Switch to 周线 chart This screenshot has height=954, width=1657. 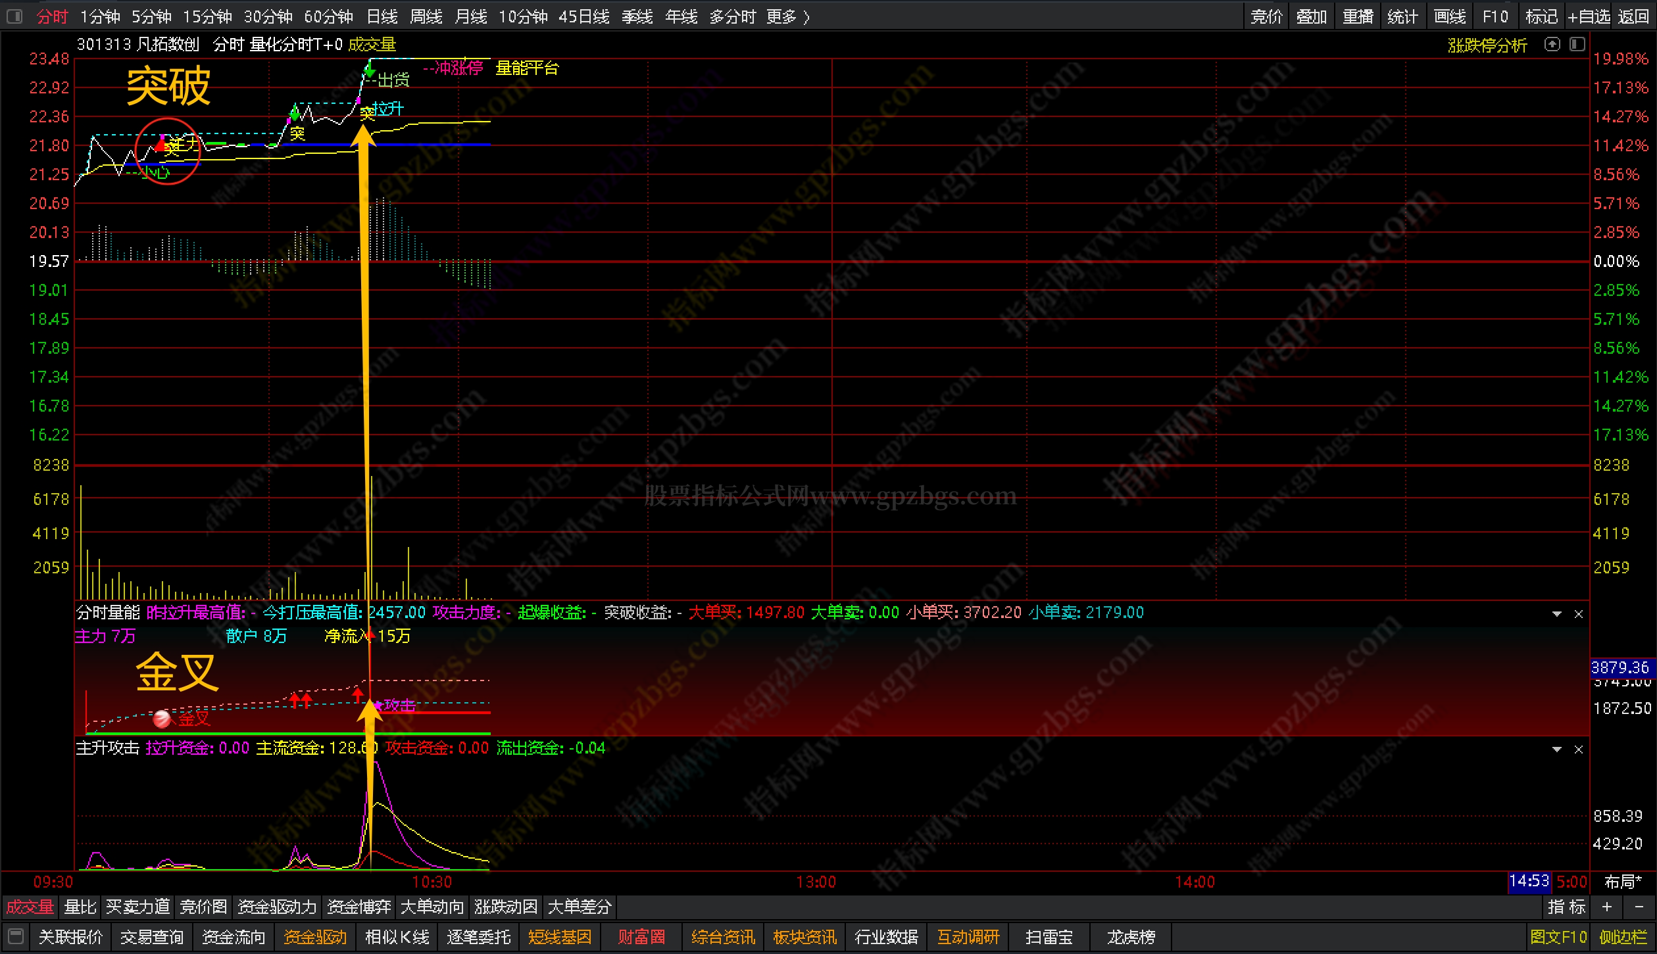pyautogui.click(x=426, y=16)
